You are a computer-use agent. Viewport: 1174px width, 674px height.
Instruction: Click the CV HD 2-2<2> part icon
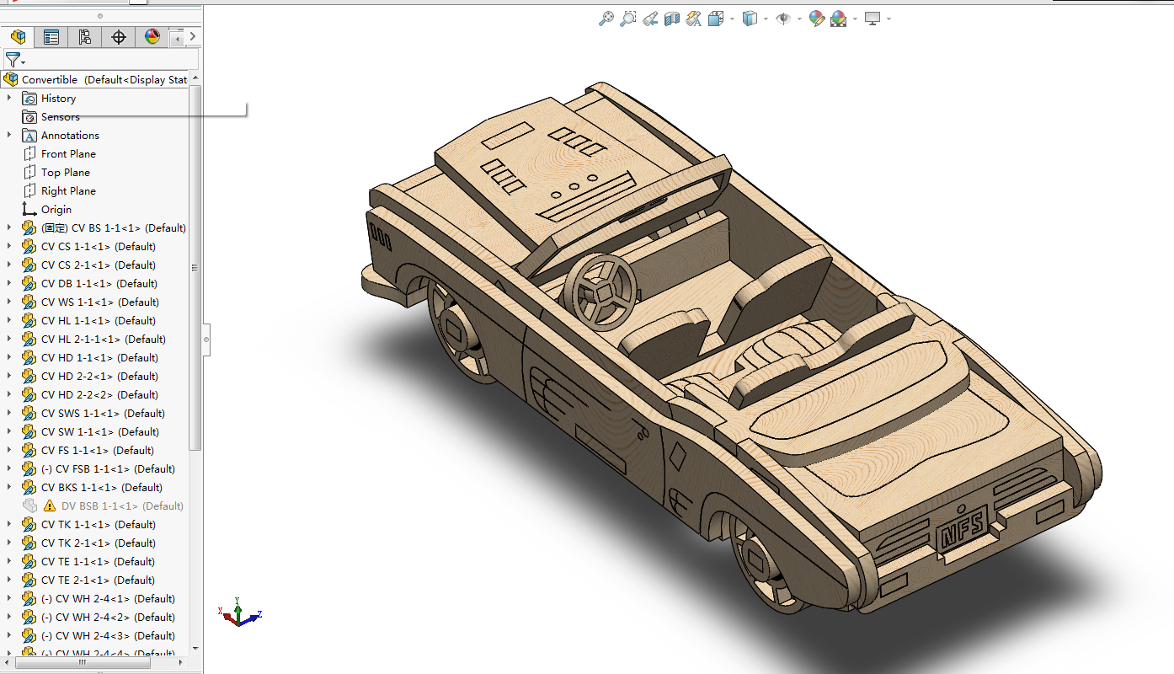[x=29, y=394]
